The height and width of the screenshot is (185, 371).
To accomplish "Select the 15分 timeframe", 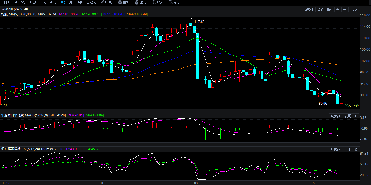I will [x=33, y=2].
